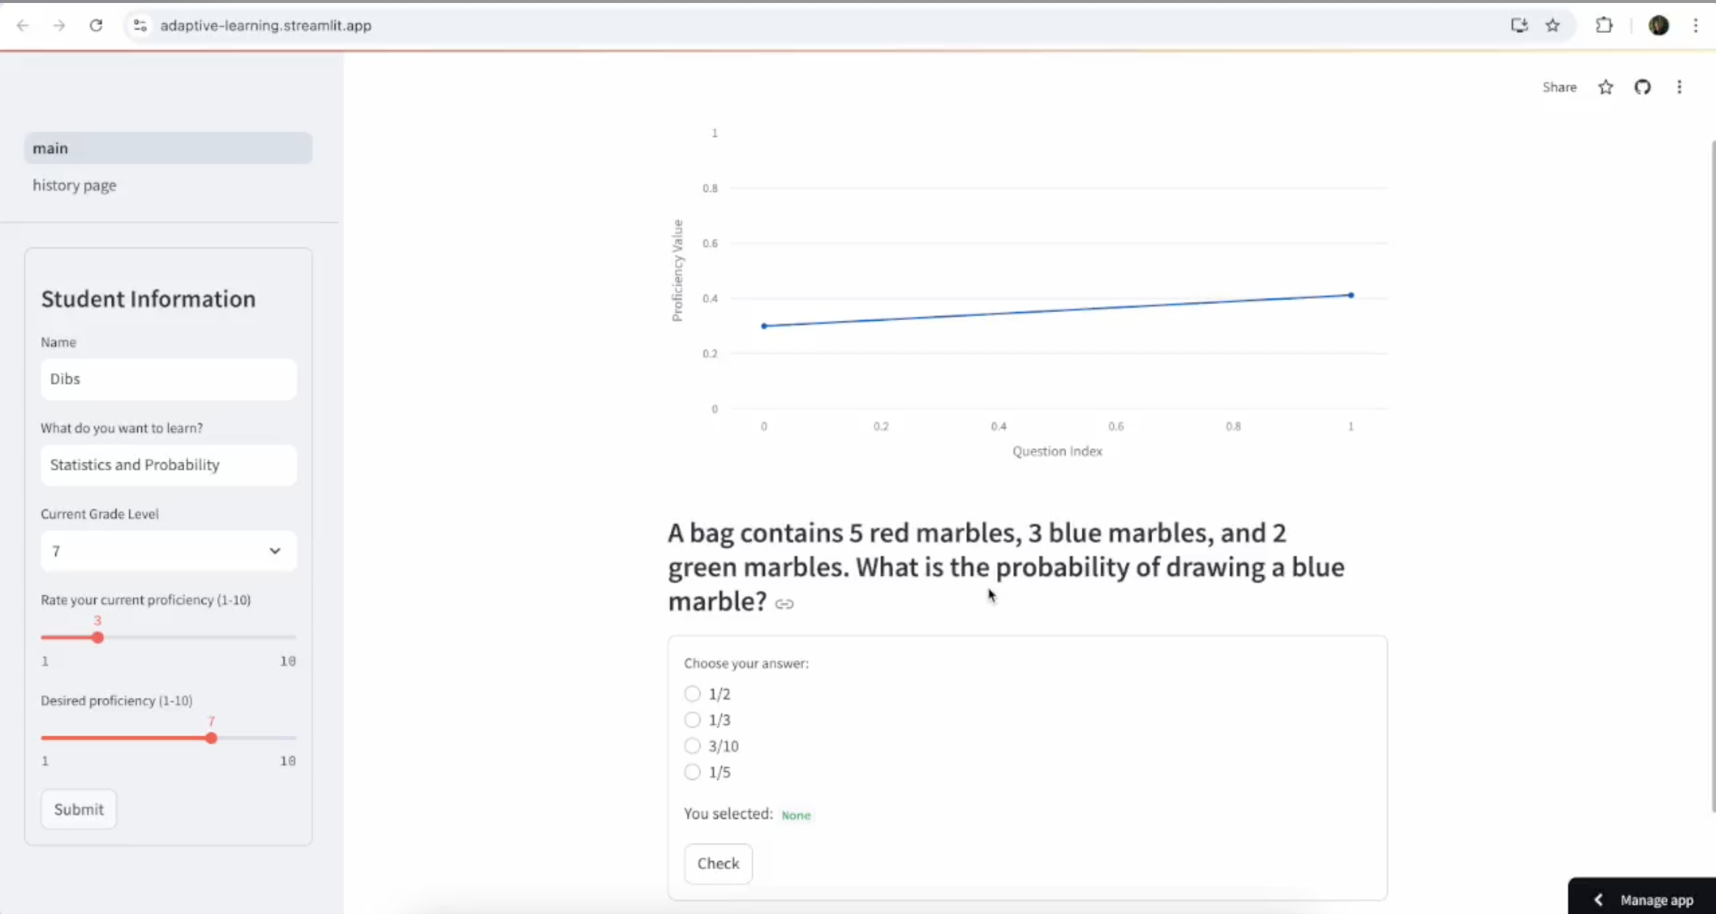The image size is (1716, 914).
Task: Set desired proficiency slider value
Action: click(211, 737)
